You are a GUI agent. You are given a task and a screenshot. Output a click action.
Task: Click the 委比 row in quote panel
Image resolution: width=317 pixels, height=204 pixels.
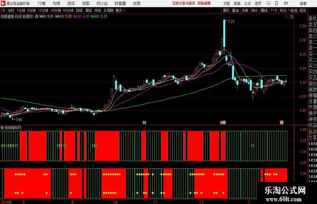tap(313, 18)
